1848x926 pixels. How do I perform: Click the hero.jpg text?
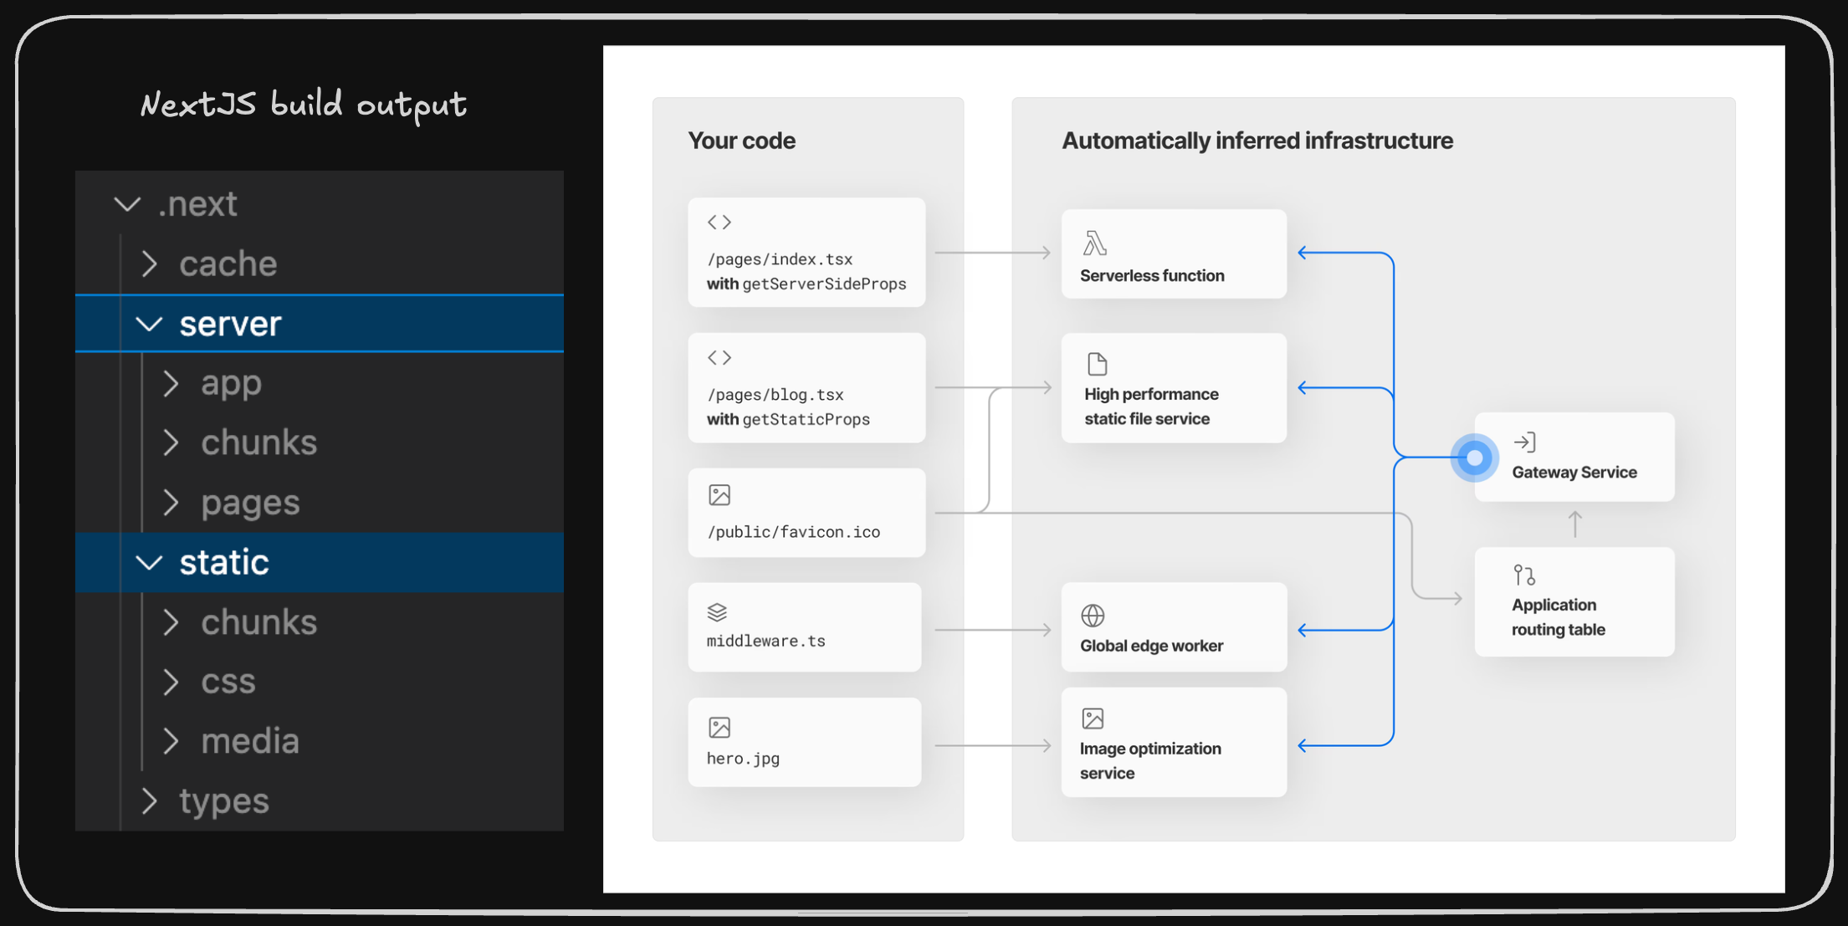coord(743,759)
